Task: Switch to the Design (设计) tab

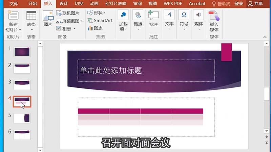Action: click(63, 4)
